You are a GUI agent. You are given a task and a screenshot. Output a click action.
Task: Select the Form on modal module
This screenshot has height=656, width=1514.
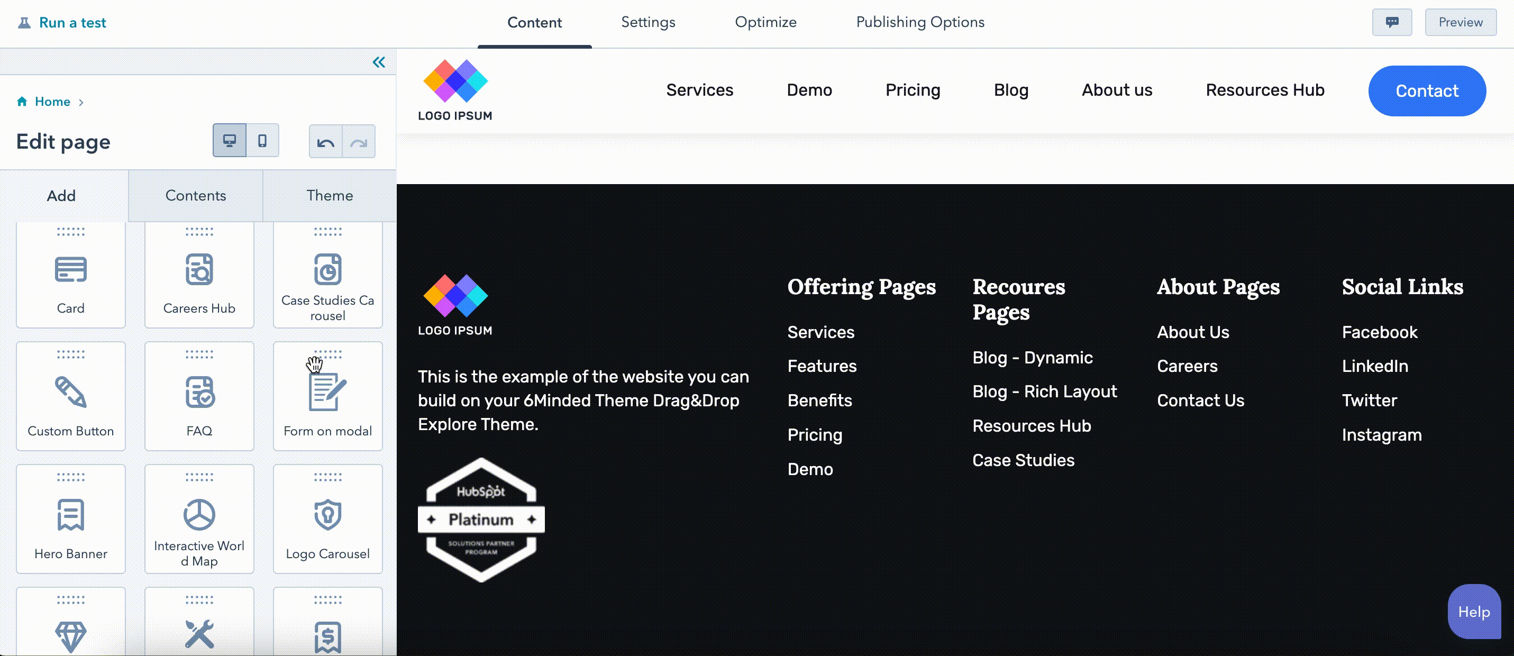click(327, 396)
